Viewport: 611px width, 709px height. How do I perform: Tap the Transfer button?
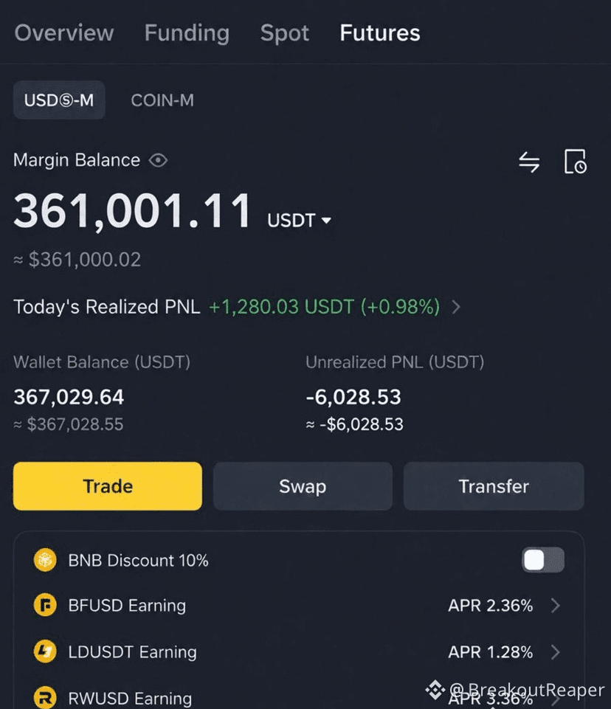click(494, 486)
